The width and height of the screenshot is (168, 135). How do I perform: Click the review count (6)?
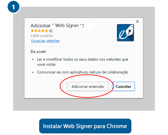[51, 31]
